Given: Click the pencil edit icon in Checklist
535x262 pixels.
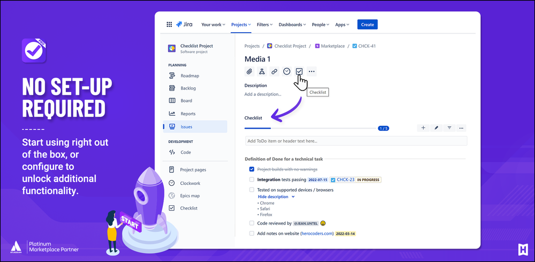Looking at the screenshot, I should tap(436, 128).
